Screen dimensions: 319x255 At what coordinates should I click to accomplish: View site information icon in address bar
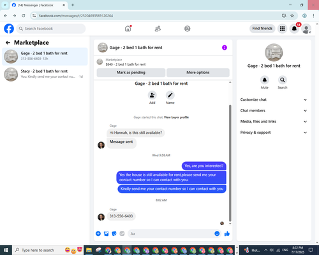tap(34, 16)
